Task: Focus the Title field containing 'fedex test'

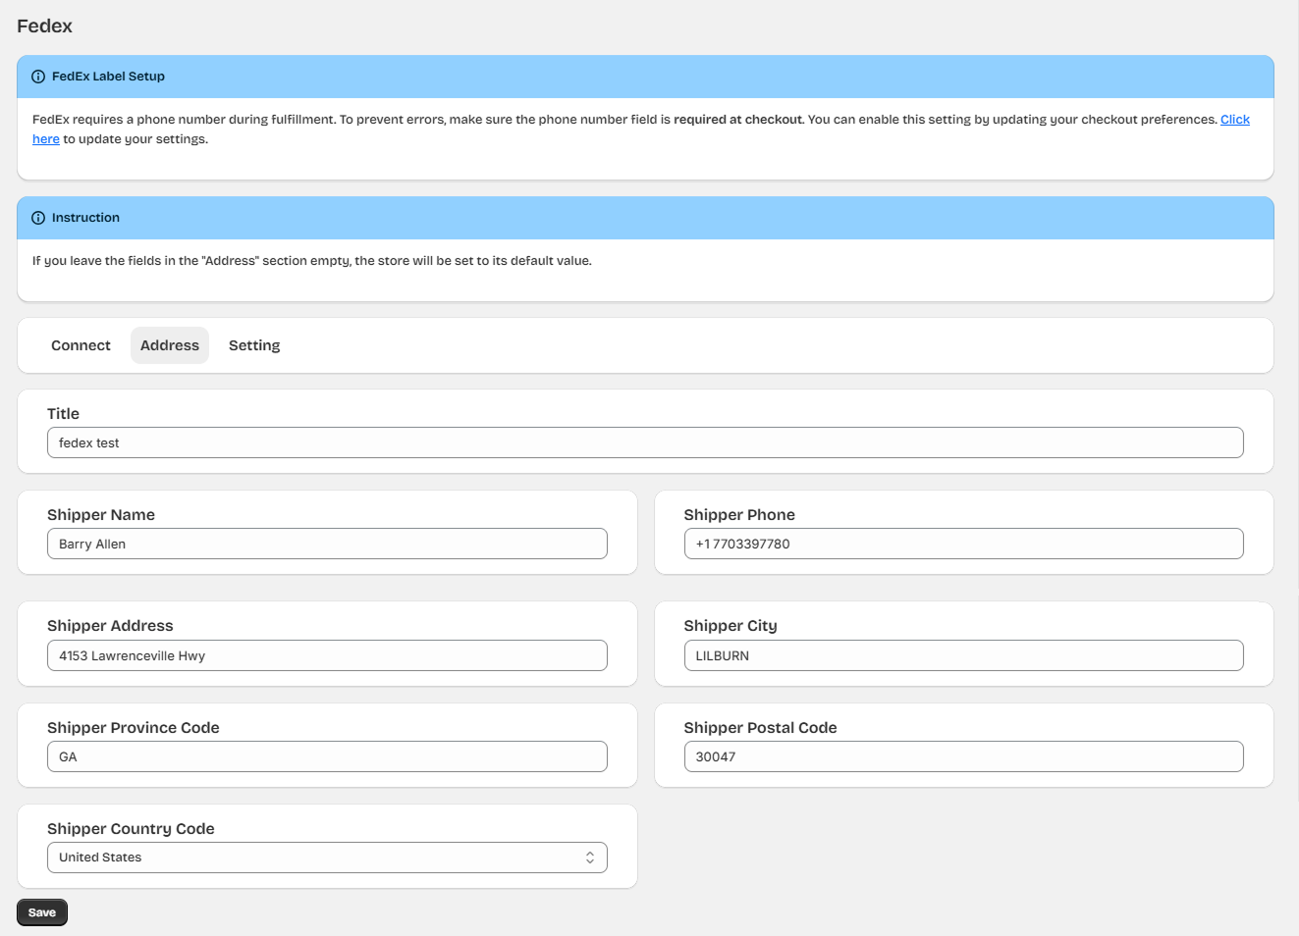Action: point(644,442)
